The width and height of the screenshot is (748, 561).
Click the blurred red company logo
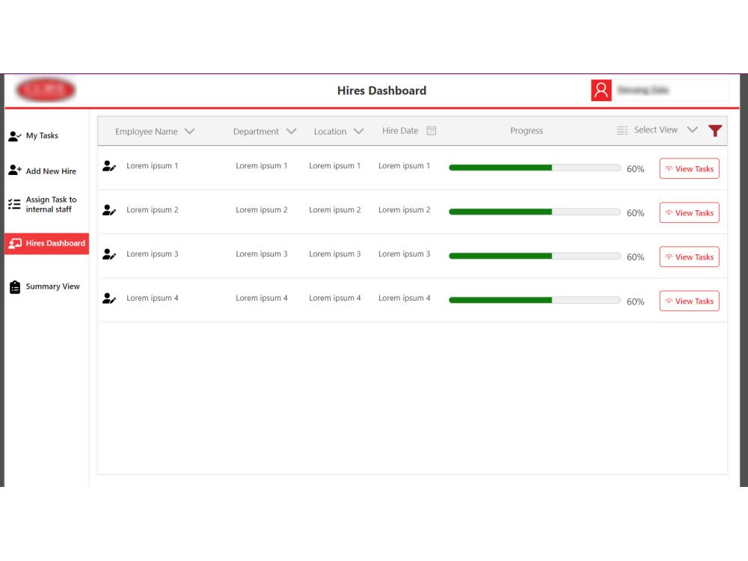pyautogui.click(x=46, y=91)
